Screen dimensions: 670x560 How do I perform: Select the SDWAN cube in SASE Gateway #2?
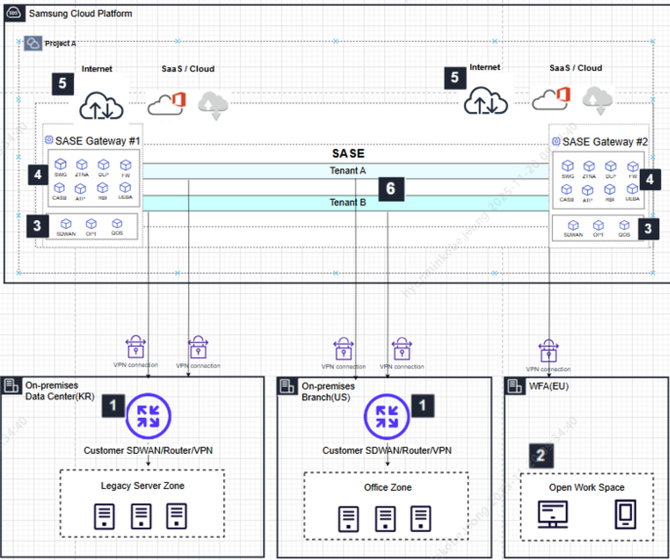coord(573,225)
